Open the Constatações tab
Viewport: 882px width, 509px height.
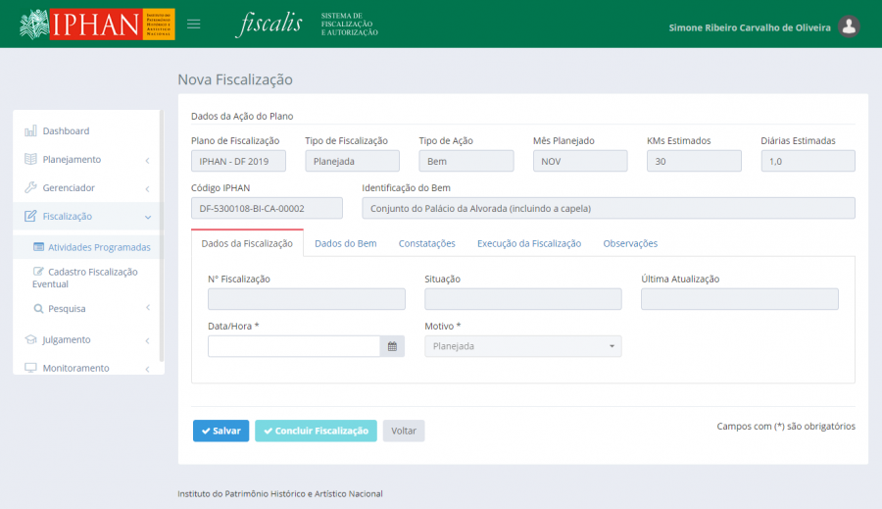click(x=426, y=243)
